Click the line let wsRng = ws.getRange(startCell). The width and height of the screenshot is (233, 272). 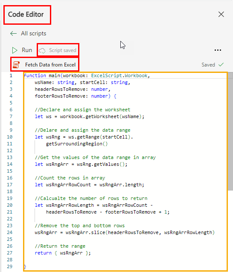[x=84, y=137]
